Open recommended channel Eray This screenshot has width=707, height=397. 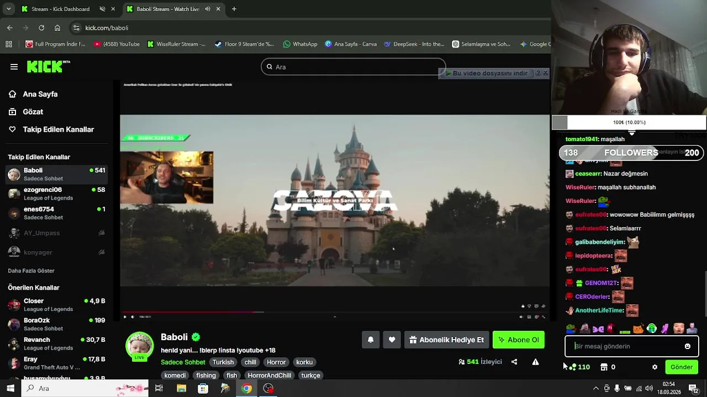pos(56,363)
